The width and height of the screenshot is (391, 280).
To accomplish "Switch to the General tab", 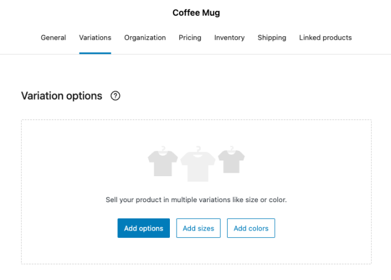I will tap(53, 37).
